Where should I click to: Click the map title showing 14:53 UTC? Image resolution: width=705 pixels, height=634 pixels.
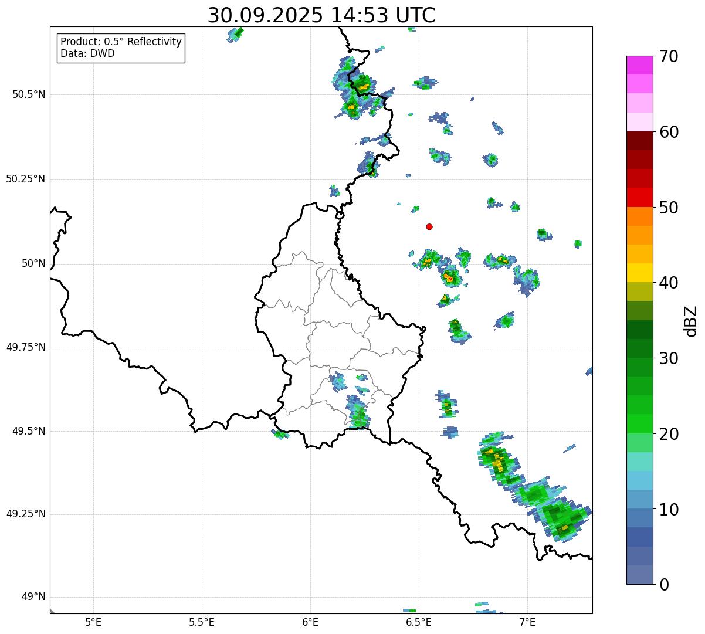[x=321, y=15]
